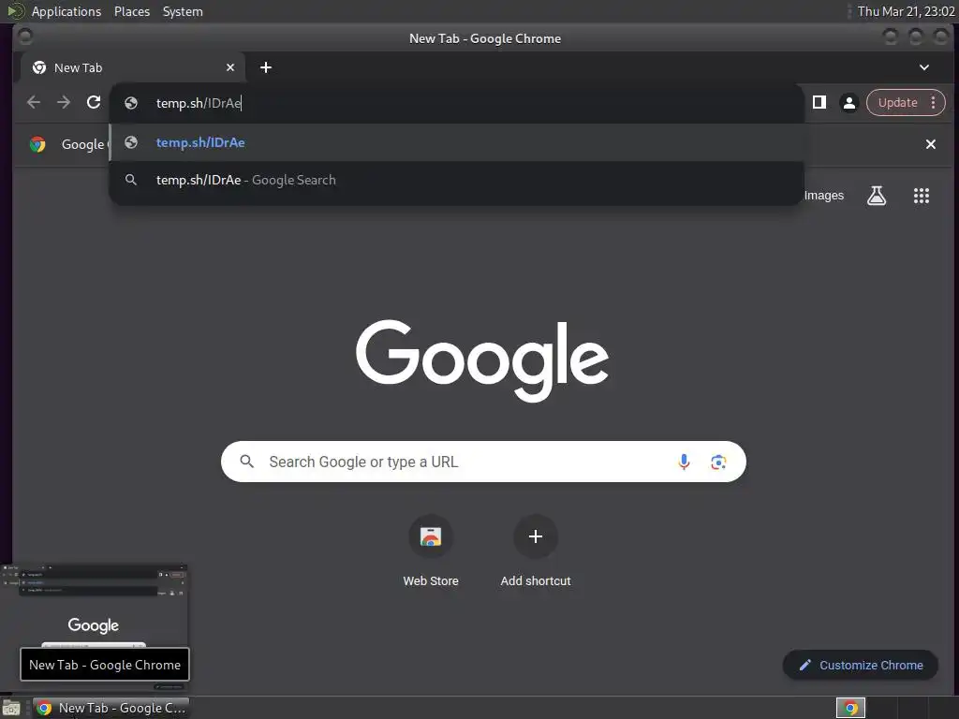Click the New Tab - Google Chrome taskbar entry
This screenshot has height=719, width=959.
pyautogui.click(x=111, y=708)
